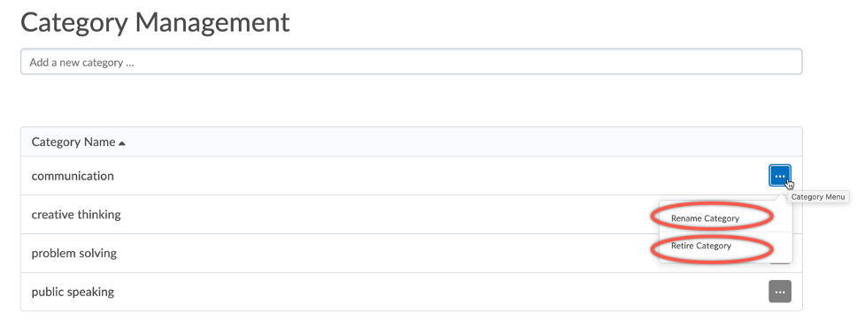
Task: Open the public speaking ellipsis menu button
Action: coord(779,292)
